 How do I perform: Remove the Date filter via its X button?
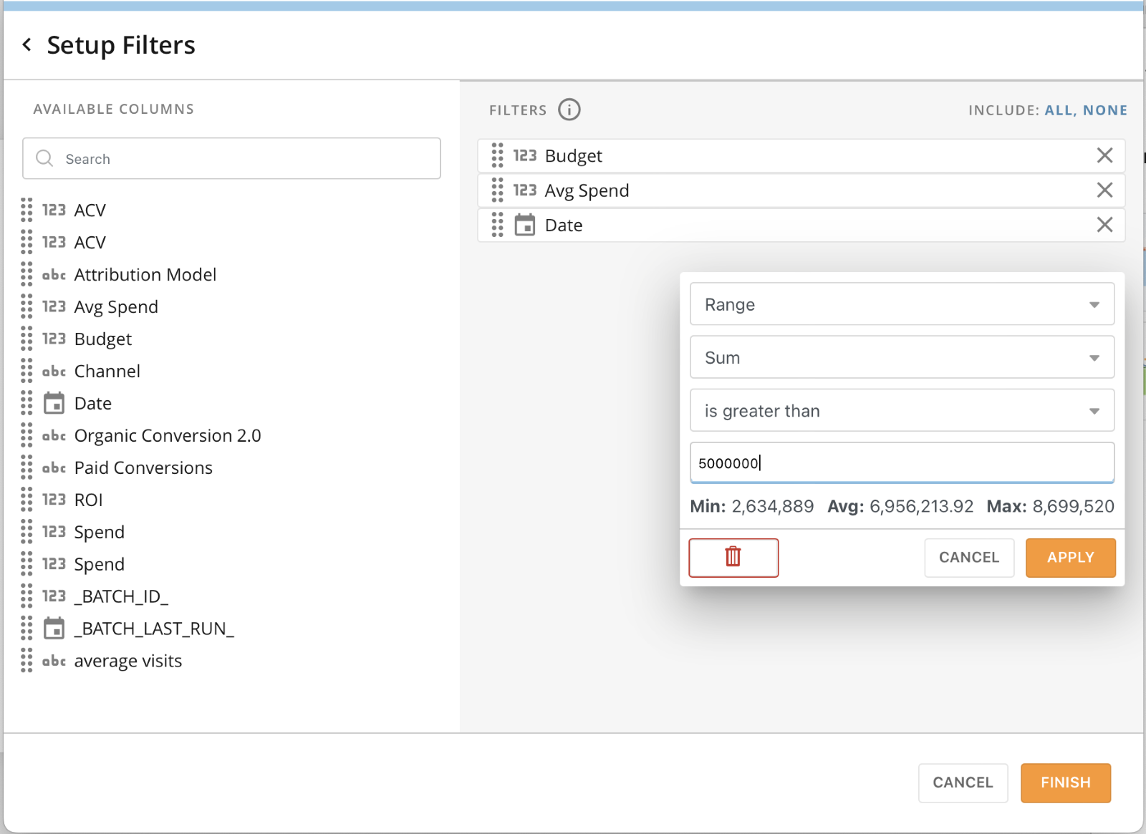(1104, 225)
